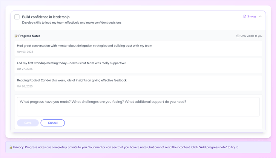Click the goal description about leading my team
The width and height of the screenshot is (276, 158).
pos(72,23)
